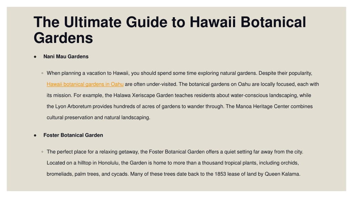Click the Foster Botanical Garden heading

(x=73, y=135)
